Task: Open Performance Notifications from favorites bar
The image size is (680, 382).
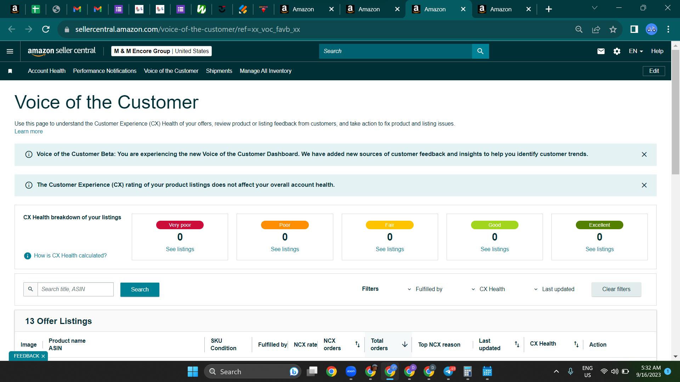Action: click(105, 71)
